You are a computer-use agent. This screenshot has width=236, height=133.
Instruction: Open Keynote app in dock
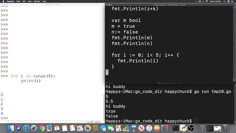coord(133,128)
